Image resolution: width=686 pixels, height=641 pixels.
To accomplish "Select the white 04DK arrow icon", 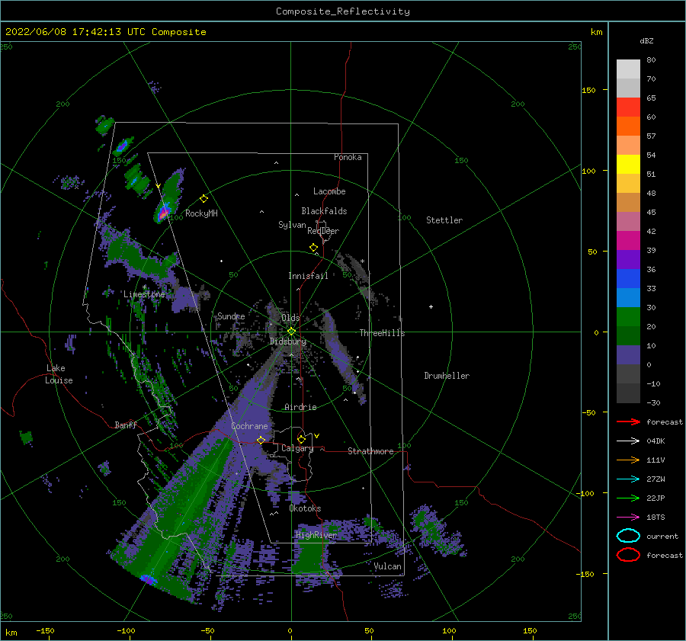I will coord(628,441).
